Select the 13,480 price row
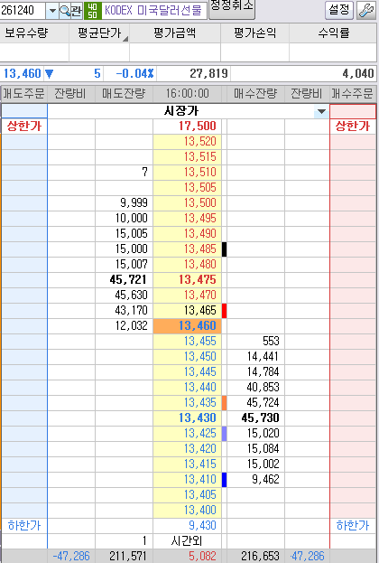379x563 pixels. pyautogui.click(x=187, y=264)
